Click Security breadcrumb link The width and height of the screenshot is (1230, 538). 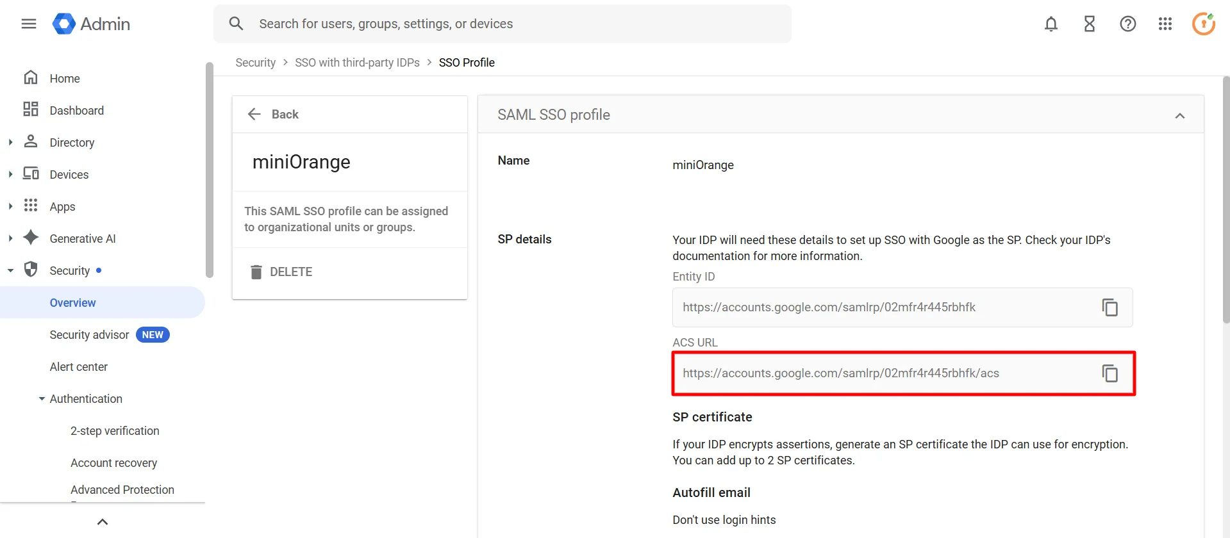tap(255, 62)
